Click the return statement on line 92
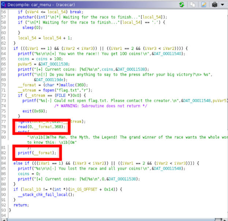 [20, 205]
